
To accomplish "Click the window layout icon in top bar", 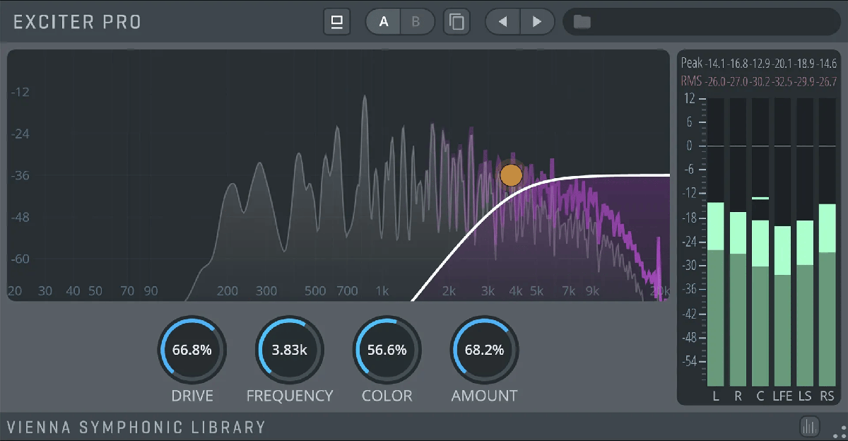I will click(337, 22).
